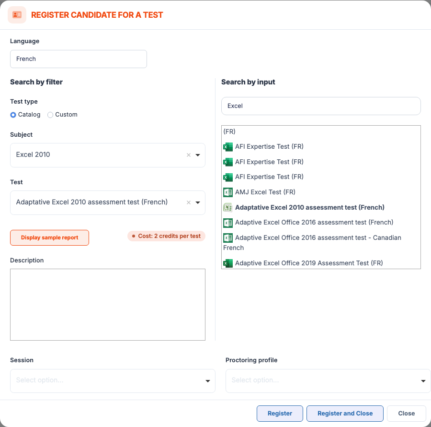Image resolution: width=431 pixels, height=427 pixels.
Task: Expand the Test dropdown arrow
Action: tap(198, 202)
